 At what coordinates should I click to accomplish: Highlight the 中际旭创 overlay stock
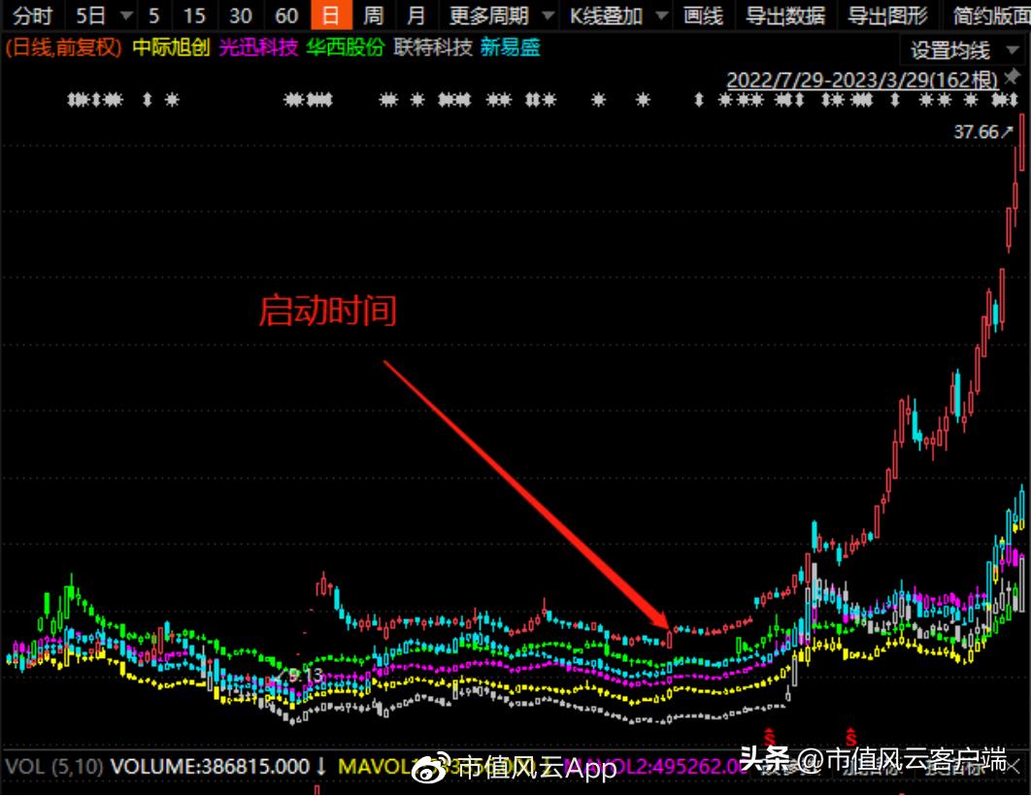169,45
